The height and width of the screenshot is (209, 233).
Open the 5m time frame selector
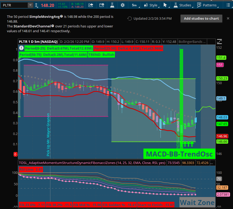(134, 5)
